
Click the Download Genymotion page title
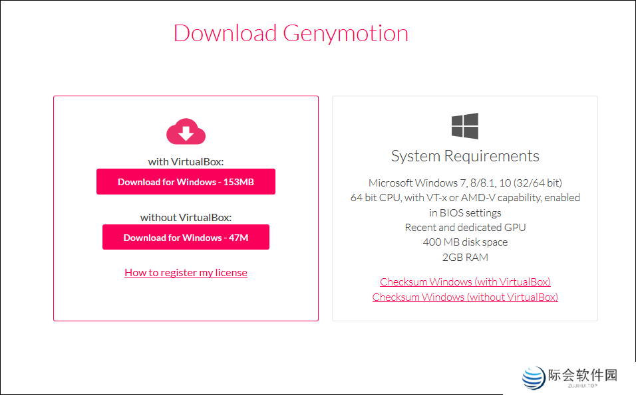click(291, 33)
